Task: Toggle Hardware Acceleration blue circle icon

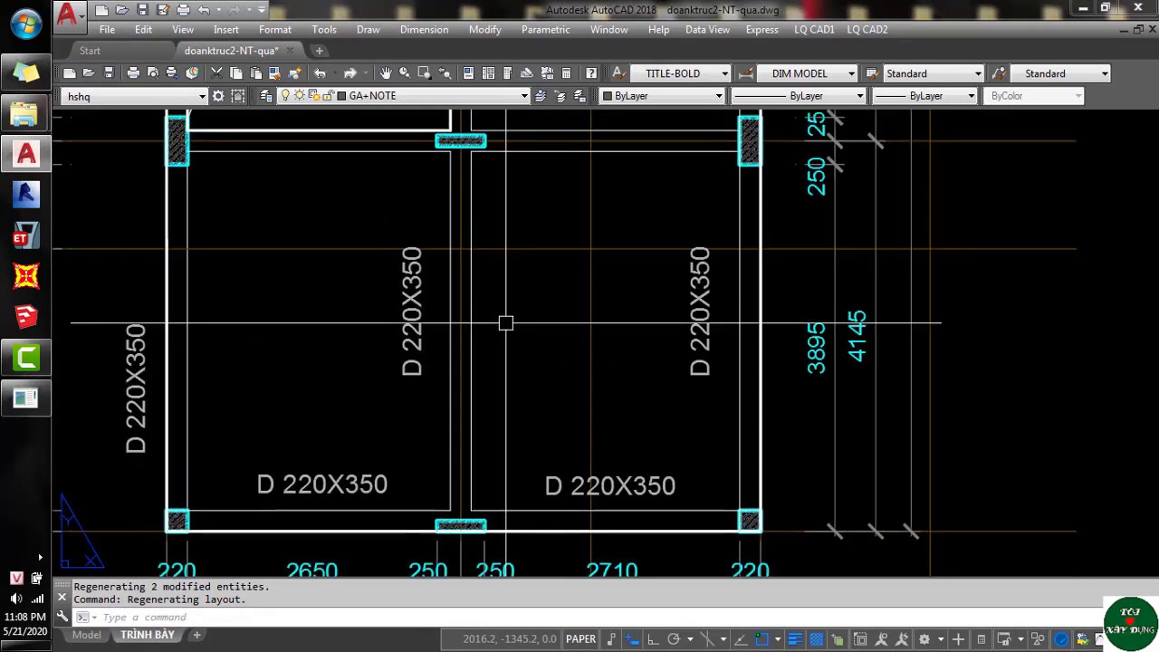Action: (1061, 639)
